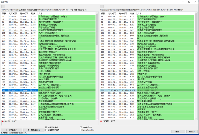Select row 546 in left list

(49, 98)
